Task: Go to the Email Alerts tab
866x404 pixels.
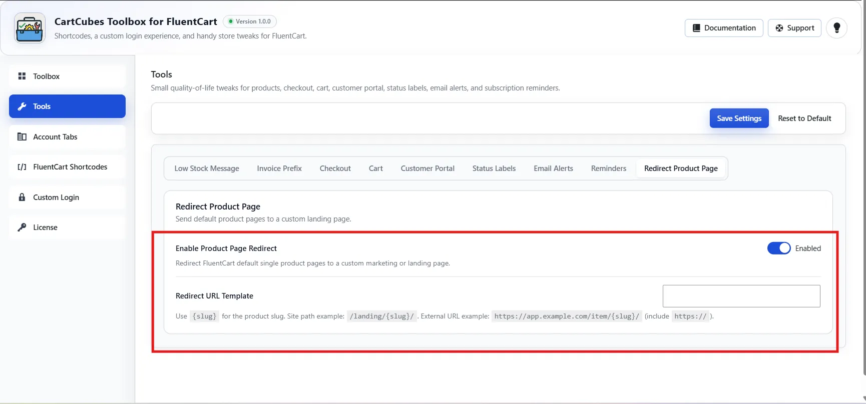Action: pyautogui.click(x=553, y=168)
